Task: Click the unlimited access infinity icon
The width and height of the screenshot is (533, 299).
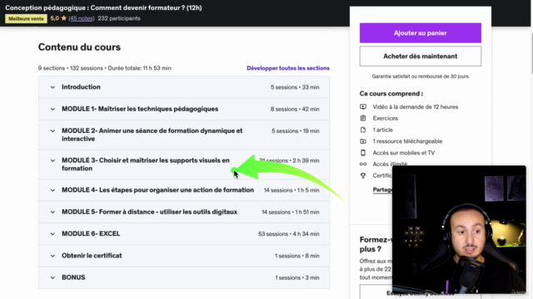Action: coord(363,164)
